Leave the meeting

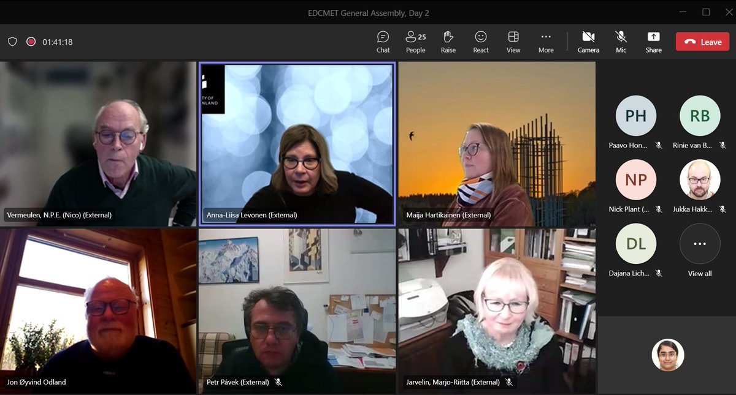click(x=702, y=42)
